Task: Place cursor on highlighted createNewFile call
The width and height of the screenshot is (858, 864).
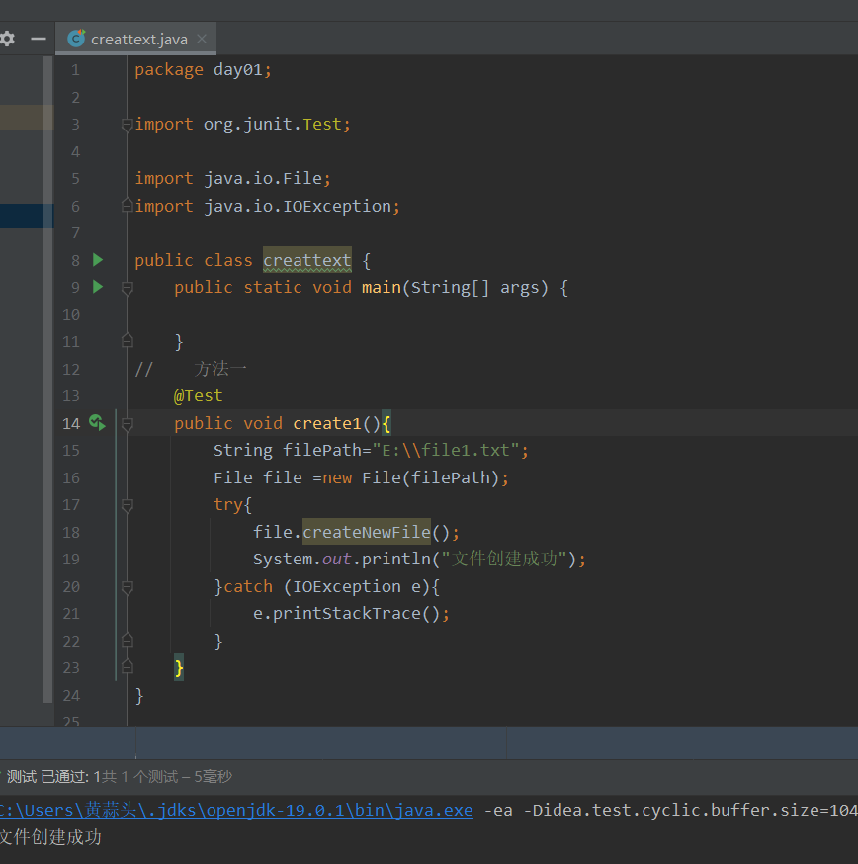Action: [366, 532]
